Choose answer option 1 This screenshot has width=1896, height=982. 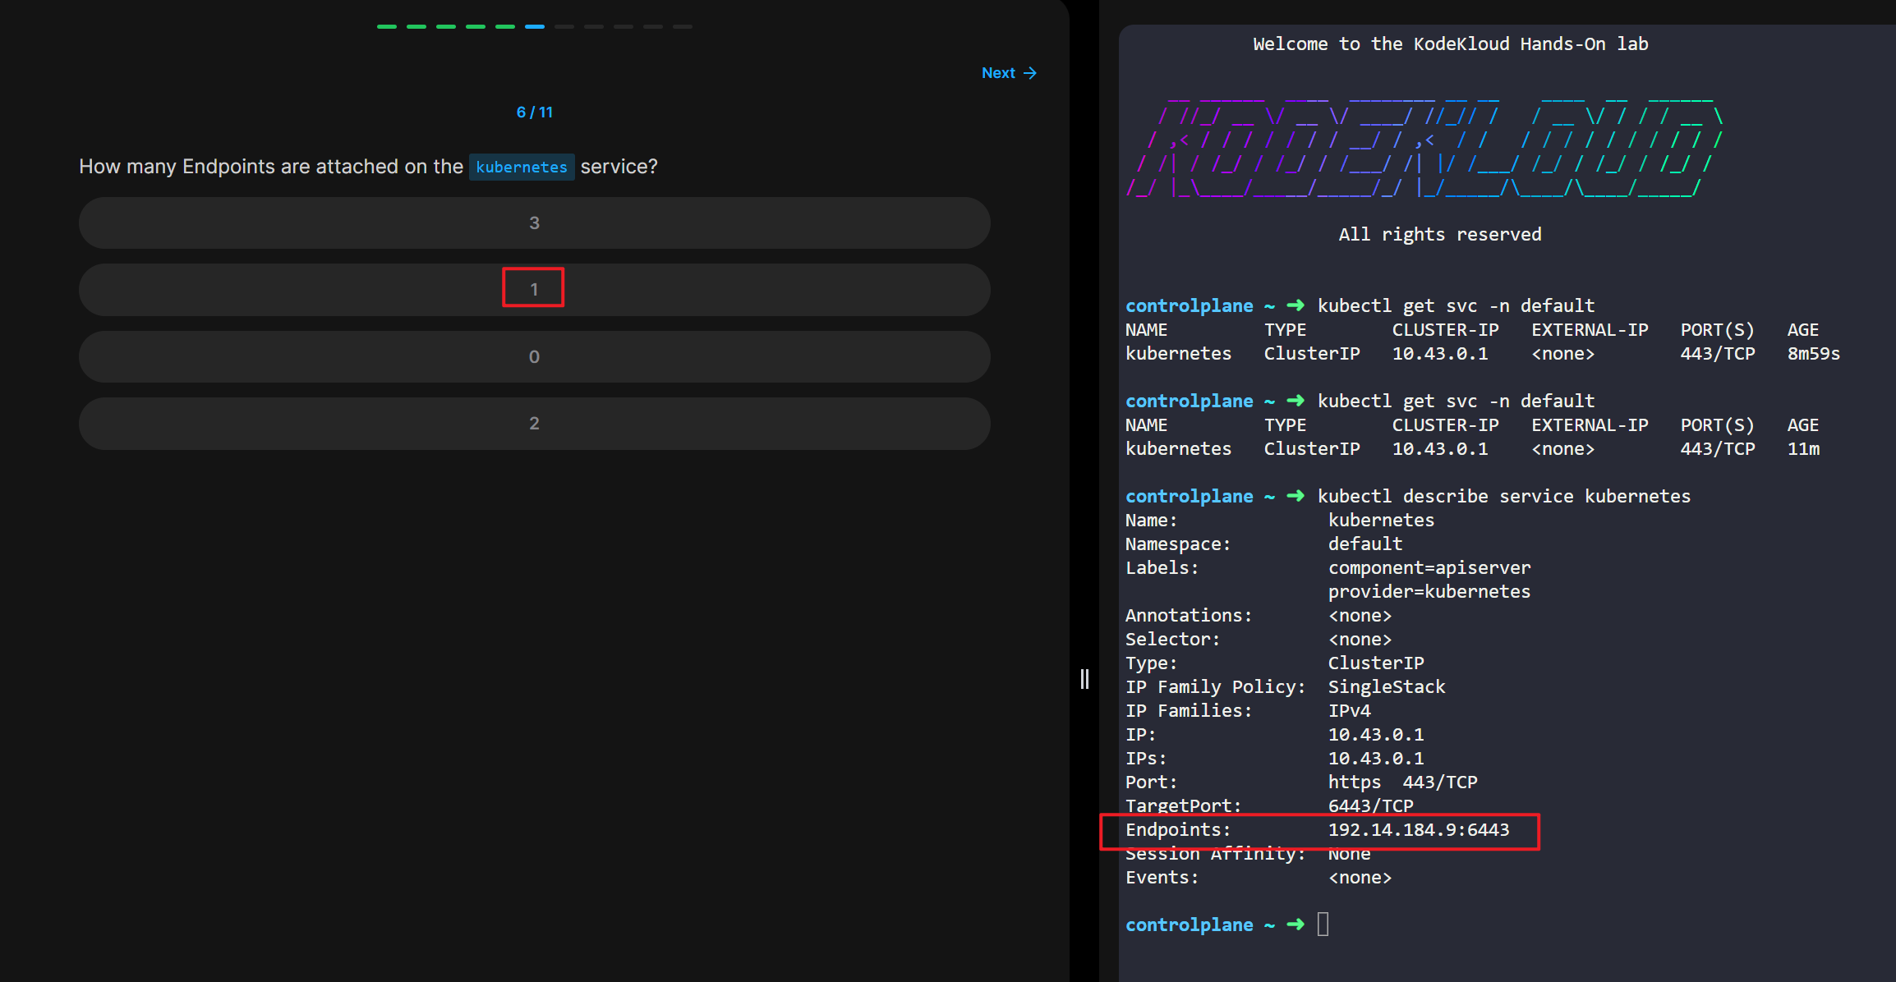coord(534,289)
